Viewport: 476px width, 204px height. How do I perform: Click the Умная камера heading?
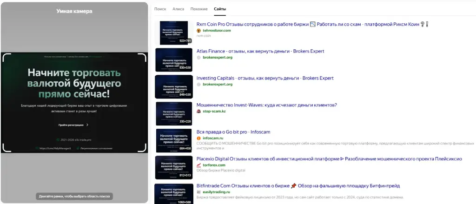[74, 11]
